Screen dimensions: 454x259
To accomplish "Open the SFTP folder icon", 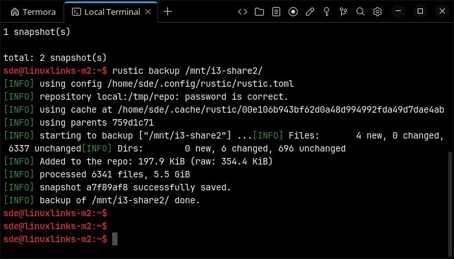I will [x=259, y=12].
